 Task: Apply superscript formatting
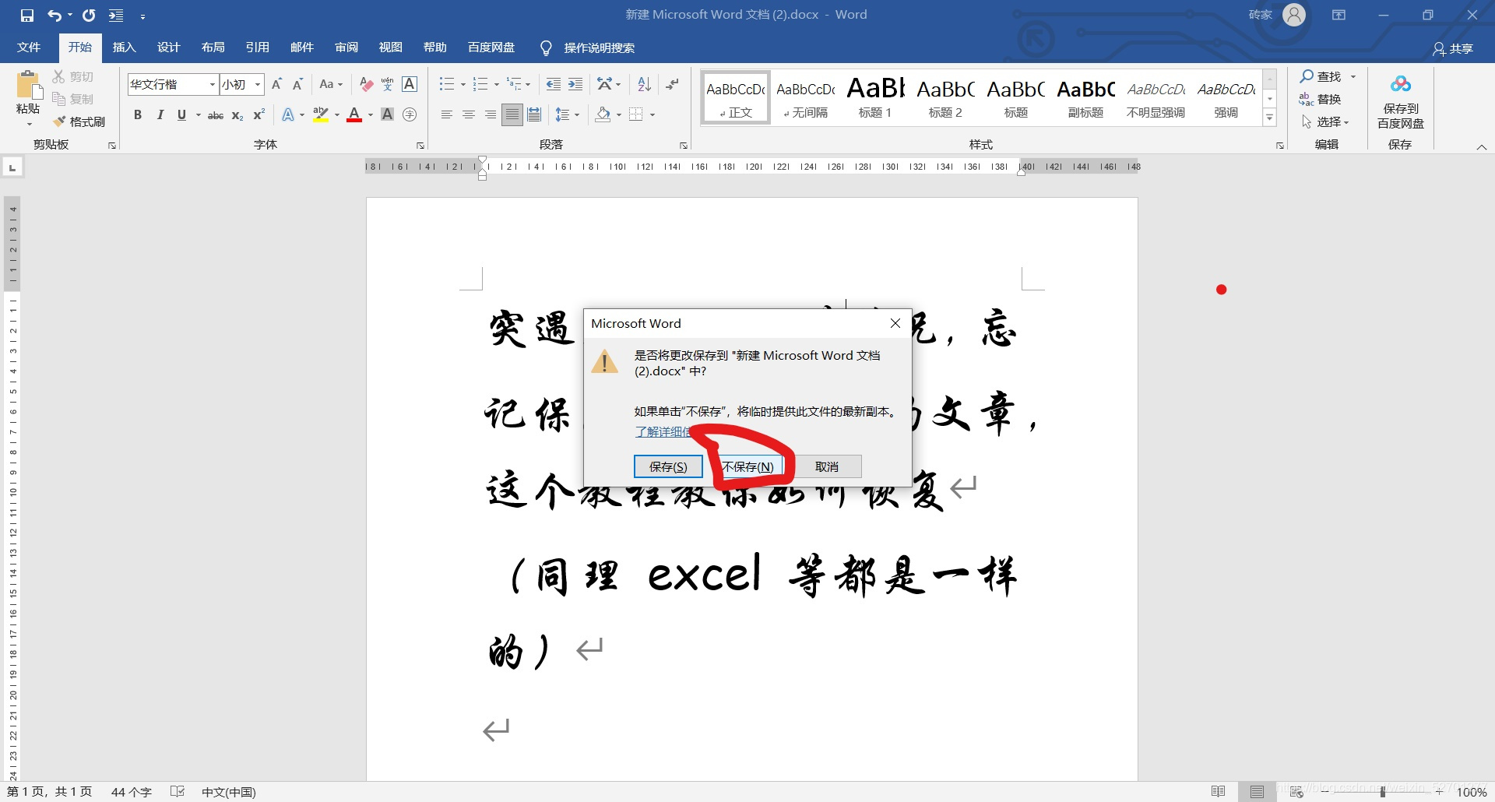pyautogui.click(x=259, y=115)
